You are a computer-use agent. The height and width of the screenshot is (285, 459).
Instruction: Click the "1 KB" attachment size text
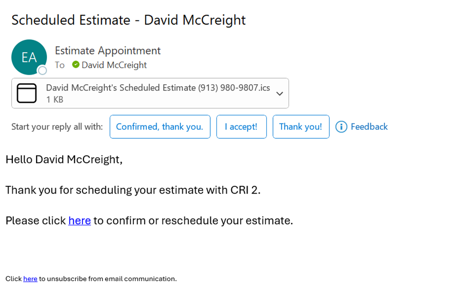[x=55, y=100]
